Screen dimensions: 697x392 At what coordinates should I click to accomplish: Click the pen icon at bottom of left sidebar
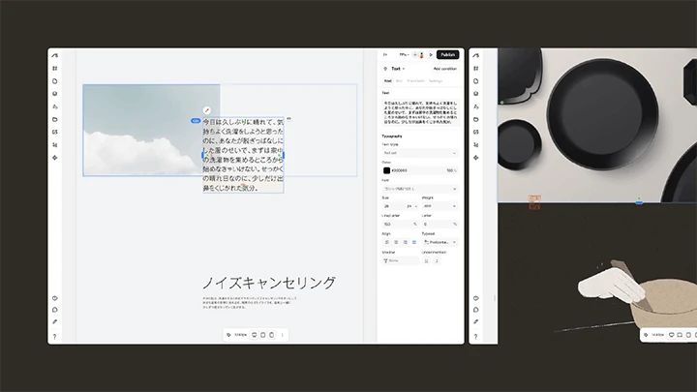click(54, 321)
